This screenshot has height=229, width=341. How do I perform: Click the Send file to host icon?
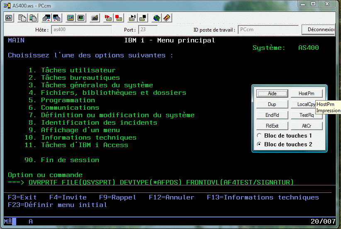click(x=46, y=18)
